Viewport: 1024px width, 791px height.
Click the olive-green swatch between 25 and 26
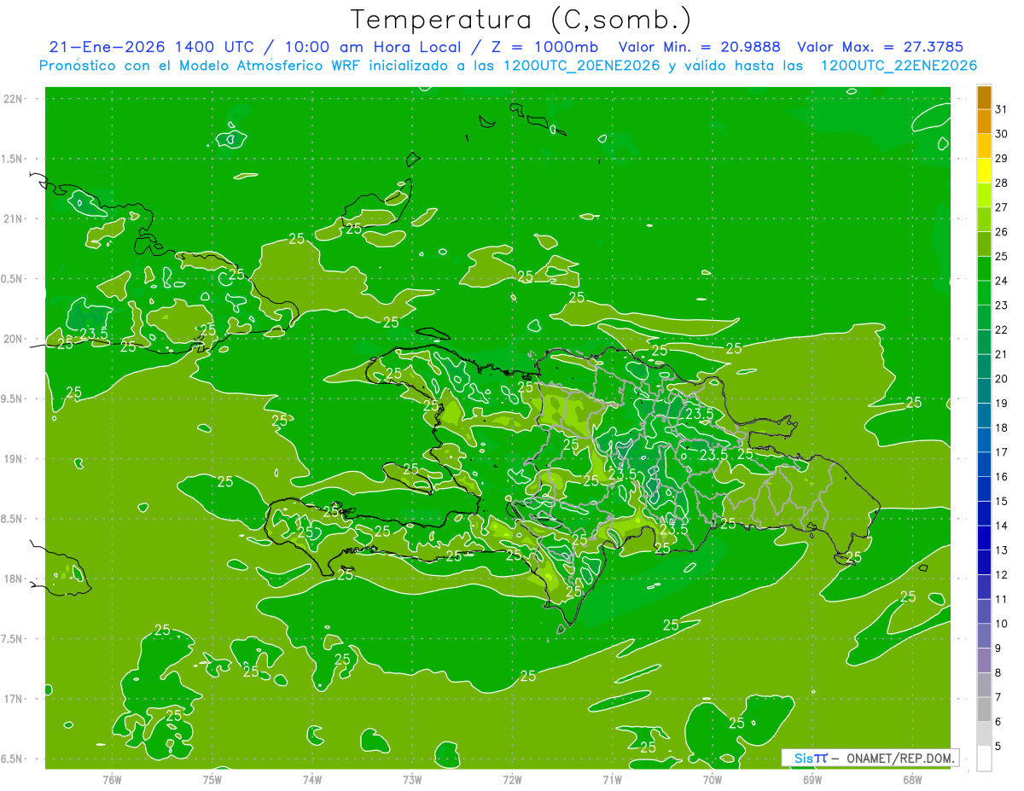click(984, 244)
